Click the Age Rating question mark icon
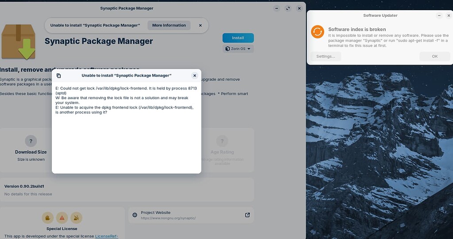 tap(222, 141)
